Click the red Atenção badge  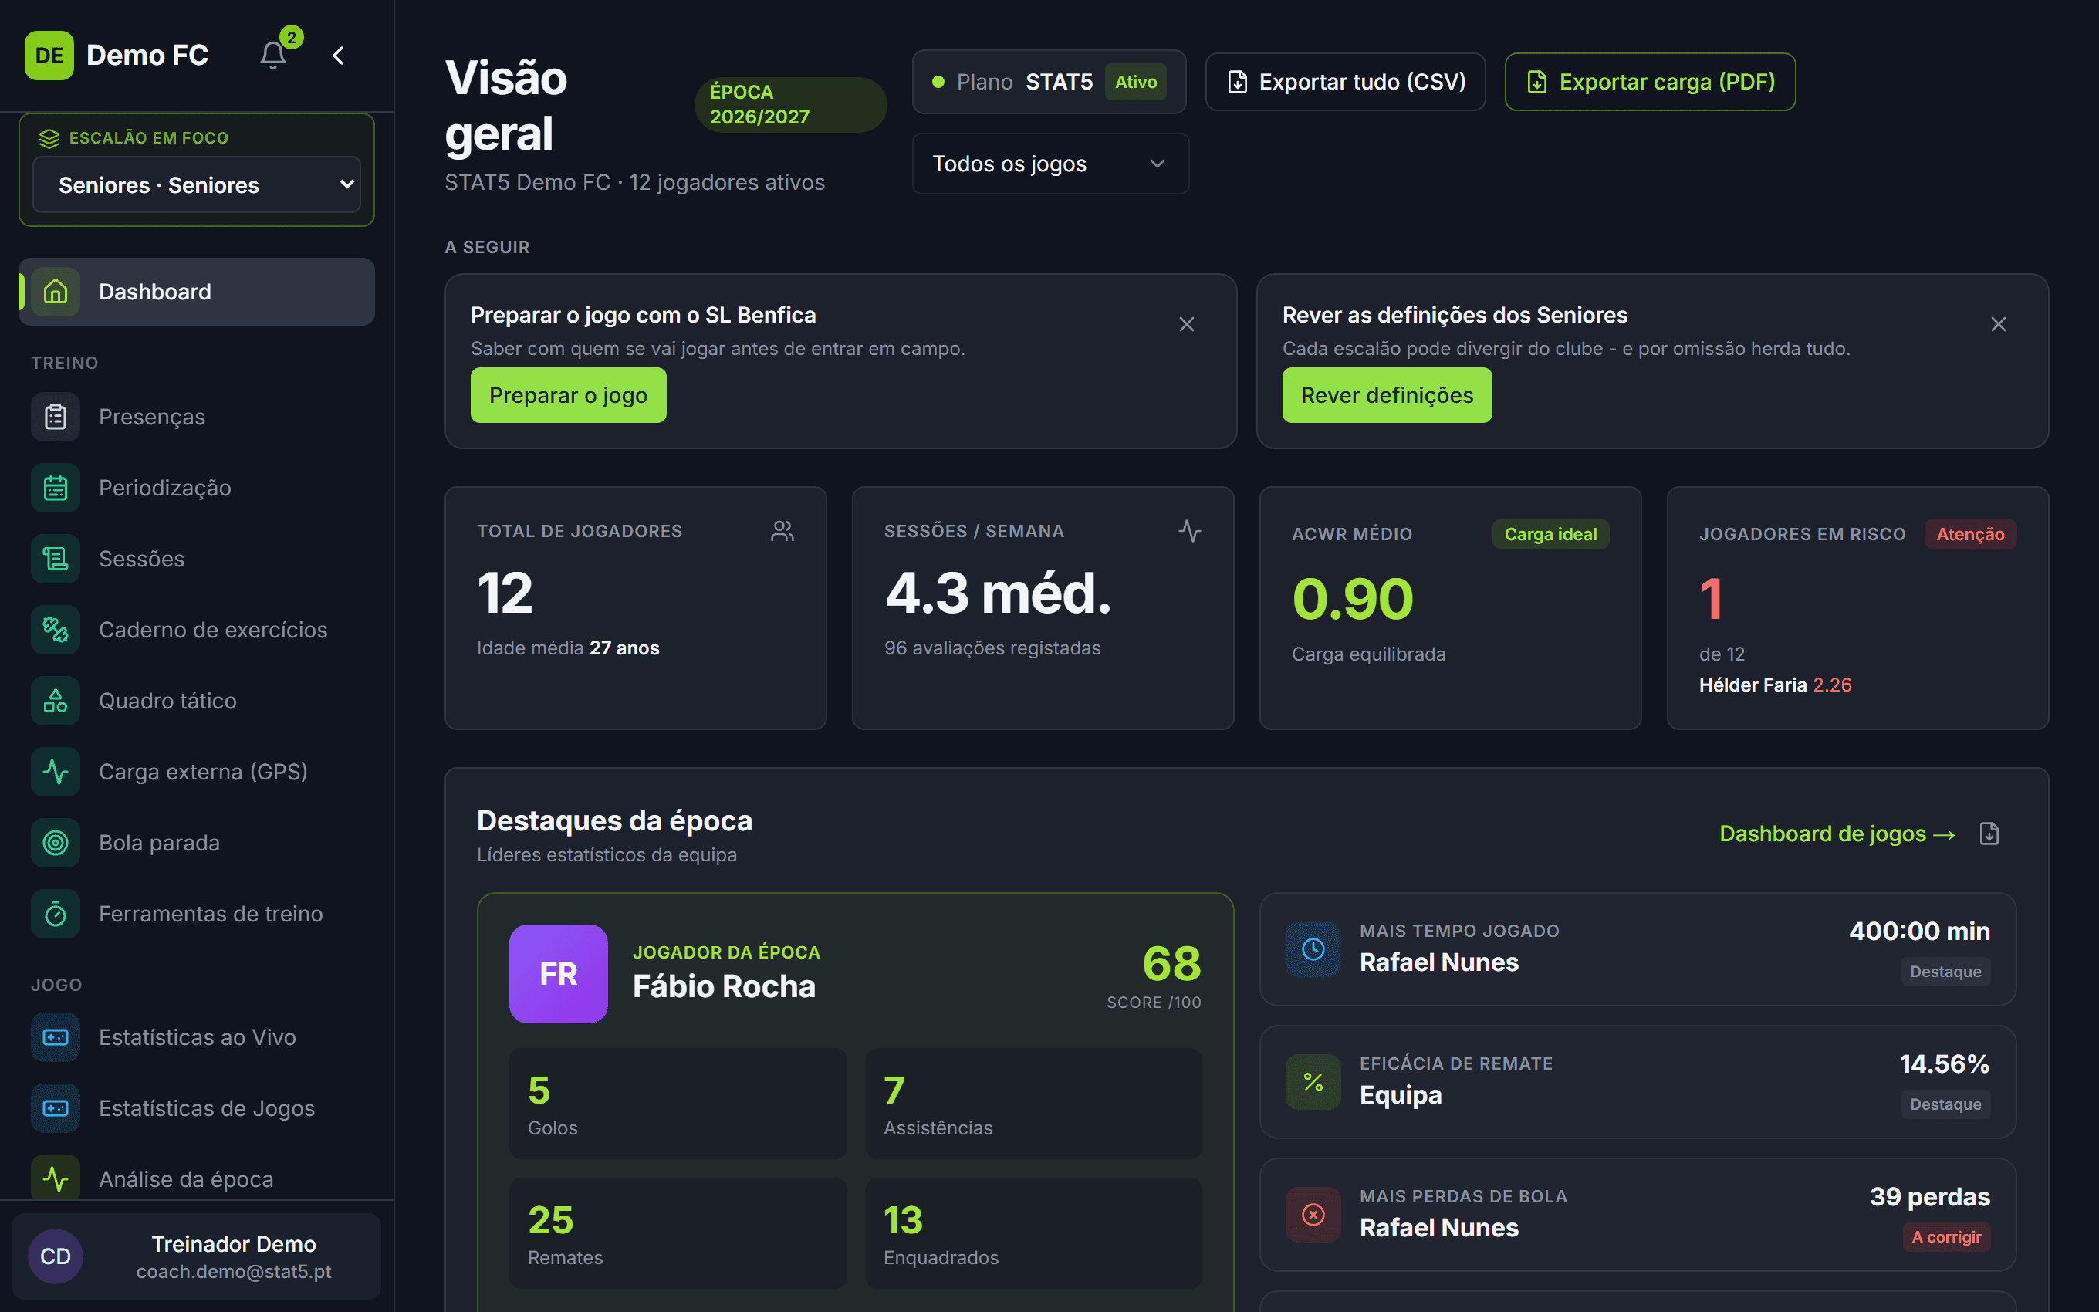(1970, 535)
